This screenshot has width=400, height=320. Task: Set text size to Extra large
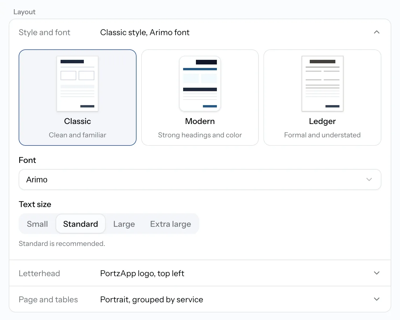point(171,224)
